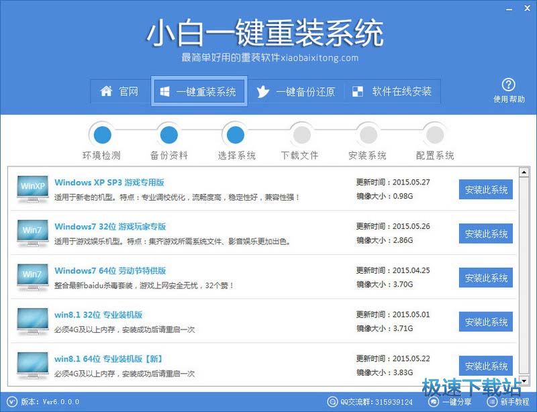Screen dimensions: 537x412
Task: Open 使用帮助 question mark icon
Action: click(x=509, y=85)
